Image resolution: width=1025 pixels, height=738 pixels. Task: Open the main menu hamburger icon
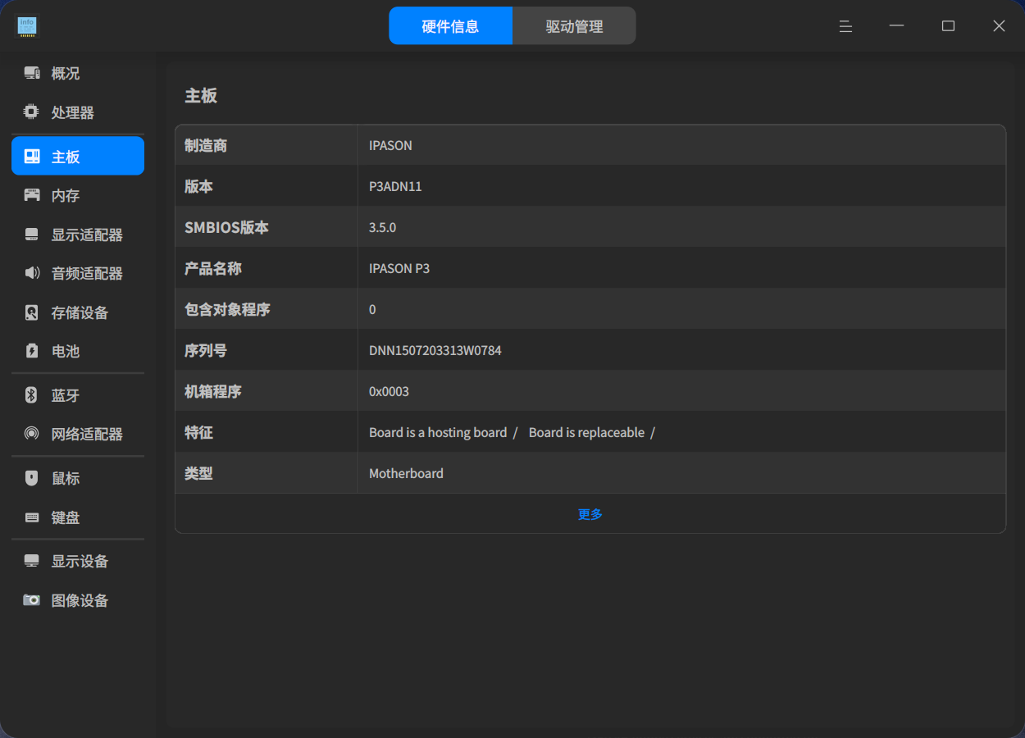pyautogui.click(x=845, y=26)
